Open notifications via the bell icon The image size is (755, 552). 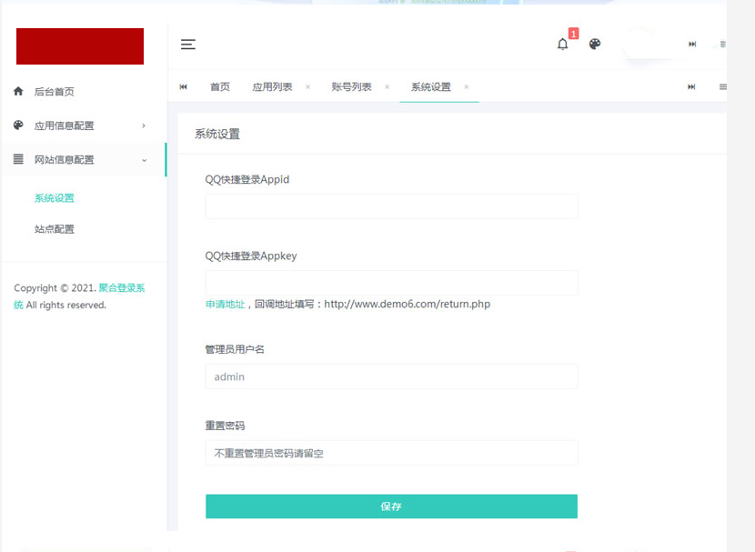coord(563,44)
